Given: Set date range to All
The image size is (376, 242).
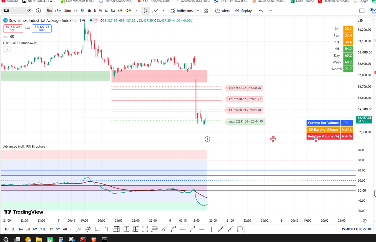Looking at the screenshot, I should (65, 229).
